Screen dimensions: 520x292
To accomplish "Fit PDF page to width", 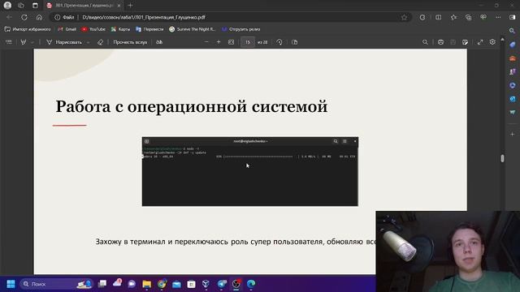I will click(231, 42).
